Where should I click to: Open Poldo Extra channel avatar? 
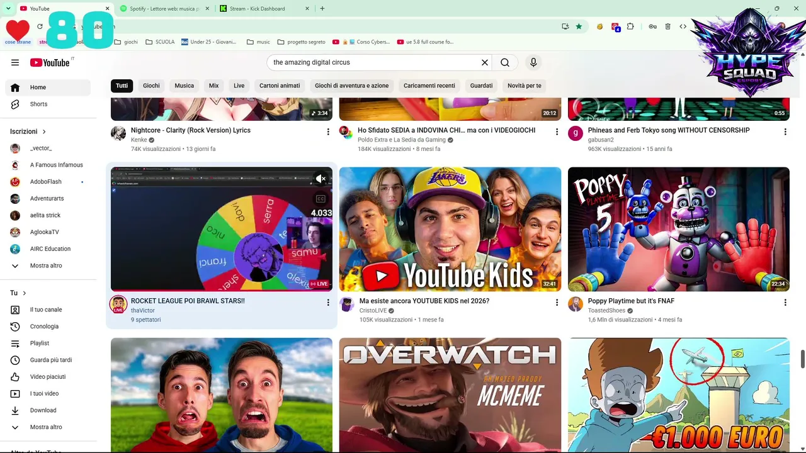coord(346,133)
